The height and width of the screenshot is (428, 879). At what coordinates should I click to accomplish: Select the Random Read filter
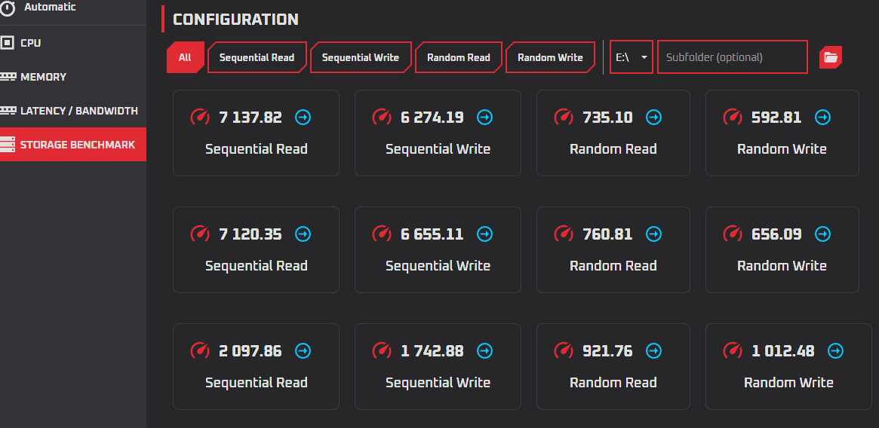pyautogui.click(x=458, y=57)
